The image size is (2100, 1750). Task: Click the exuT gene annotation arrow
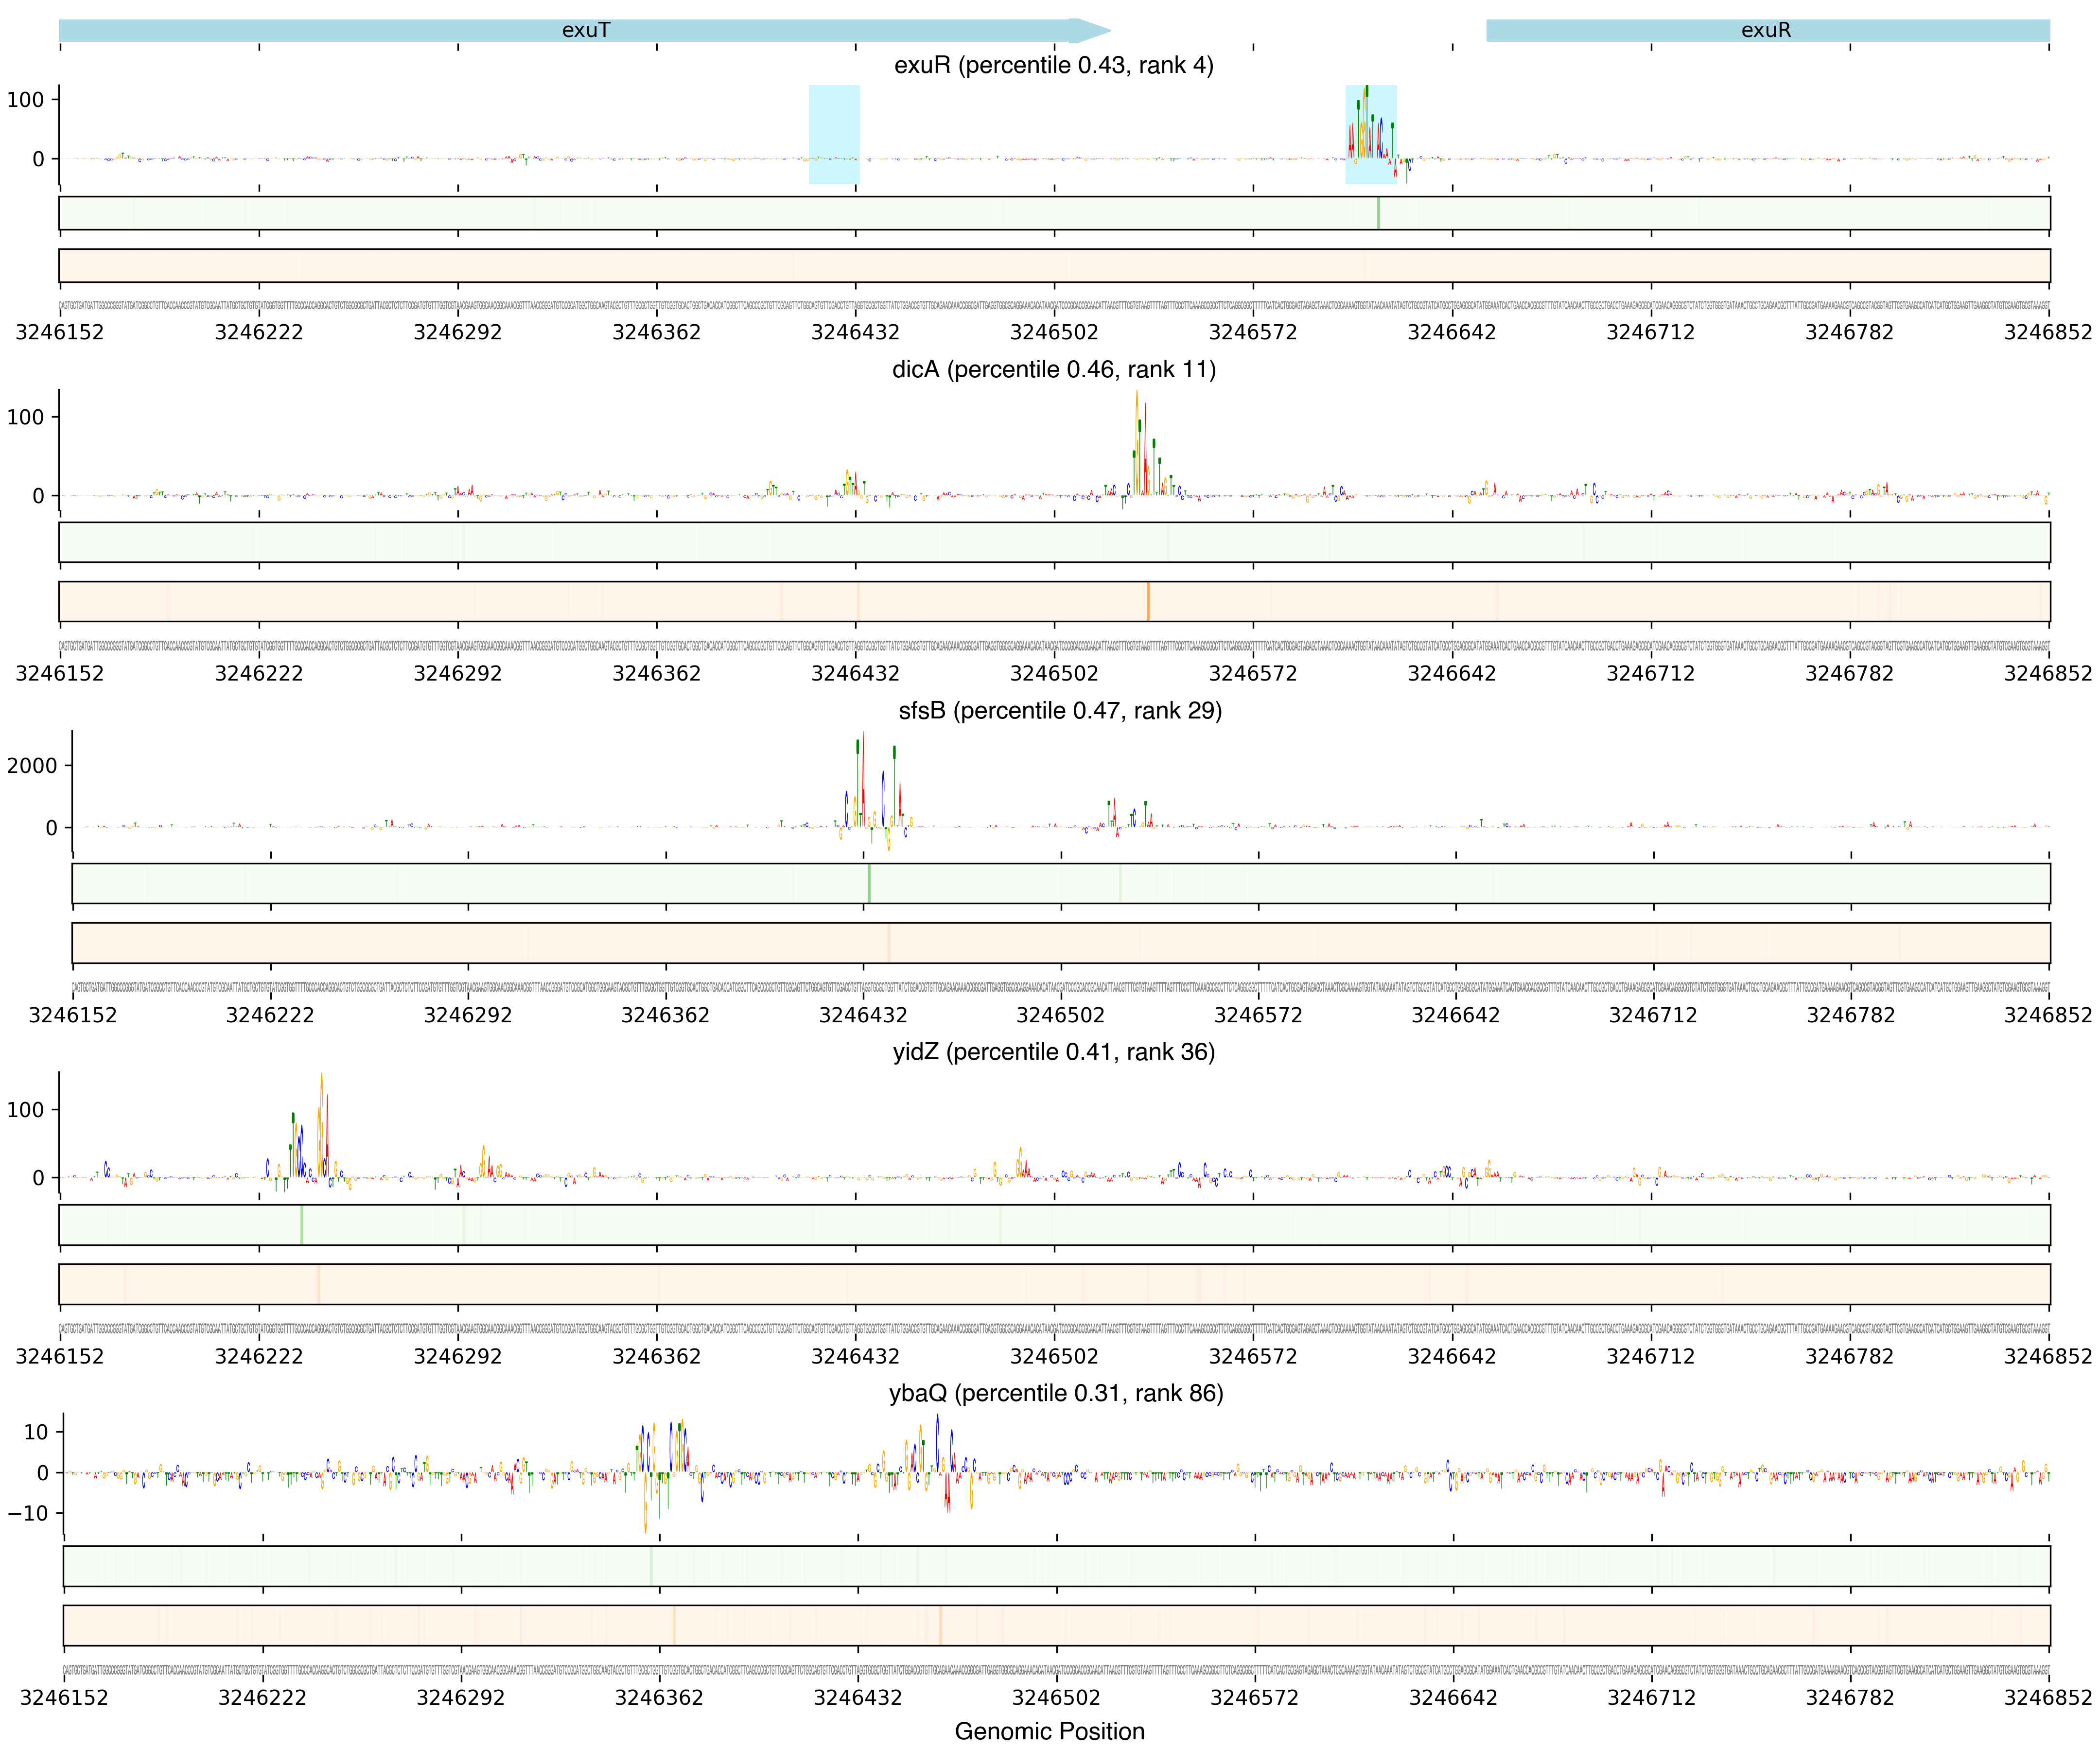click(x=585, y=30)
